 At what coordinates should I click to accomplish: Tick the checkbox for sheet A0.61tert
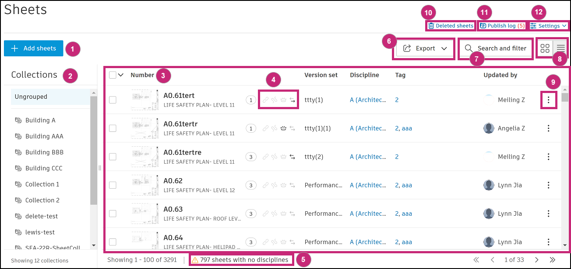[113, 100]
